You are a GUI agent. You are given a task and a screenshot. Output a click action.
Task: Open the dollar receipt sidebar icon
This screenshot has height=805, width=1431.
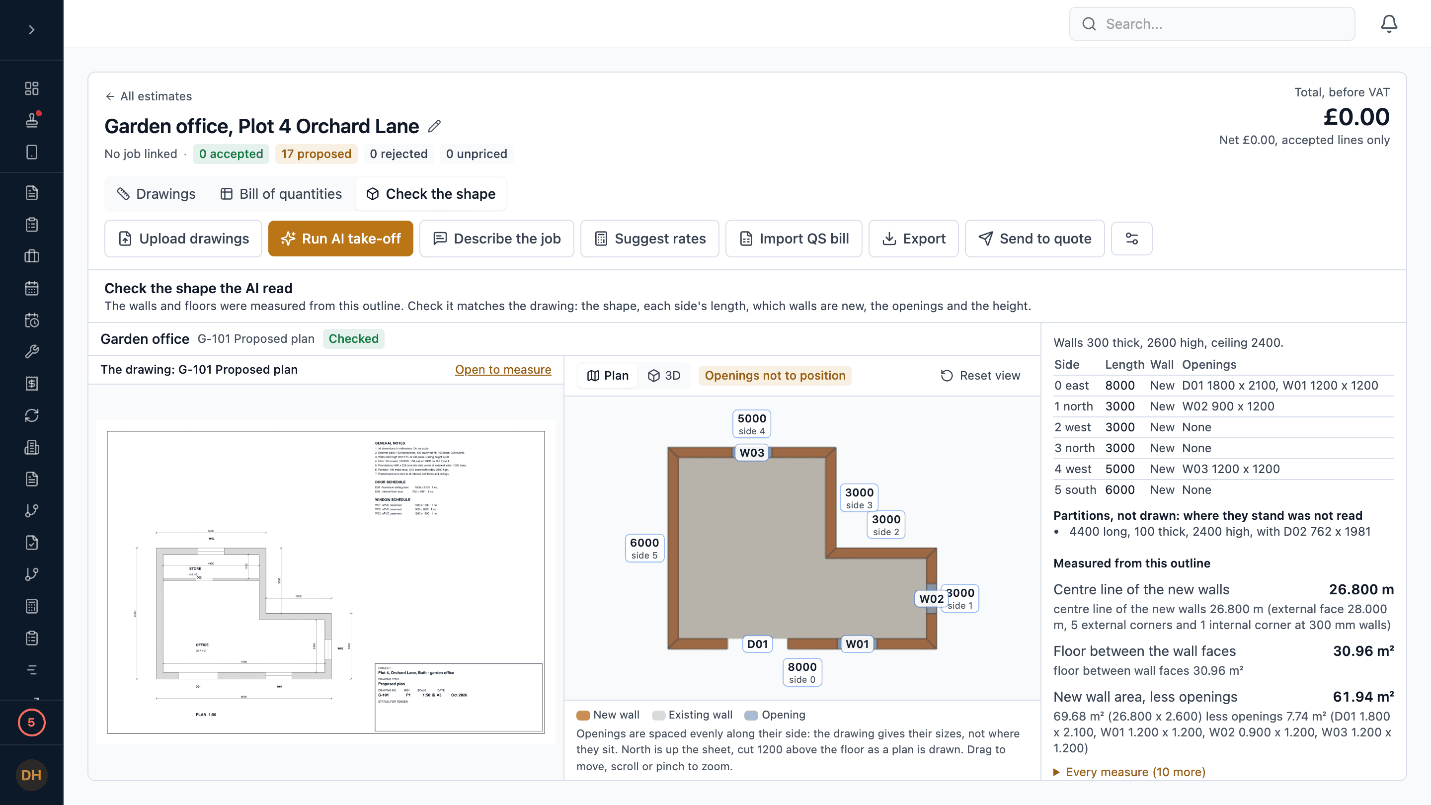click(x=32, y=383)
